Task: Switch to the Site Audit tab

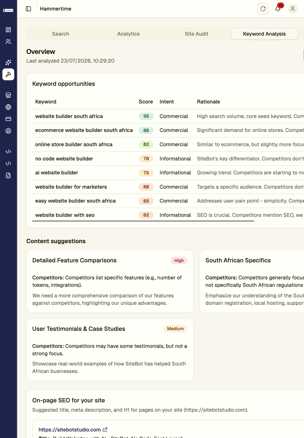Action: (x=196, y=34)
